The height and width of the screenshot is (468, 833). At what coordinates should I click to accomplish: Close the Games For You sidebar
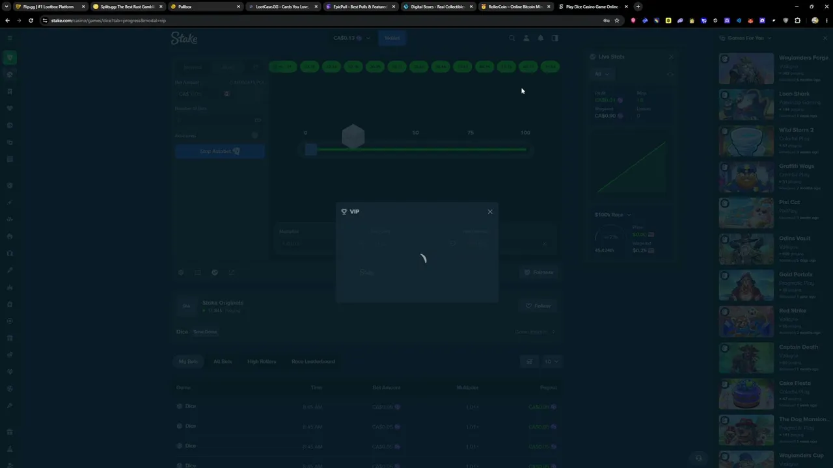point(825,38)
